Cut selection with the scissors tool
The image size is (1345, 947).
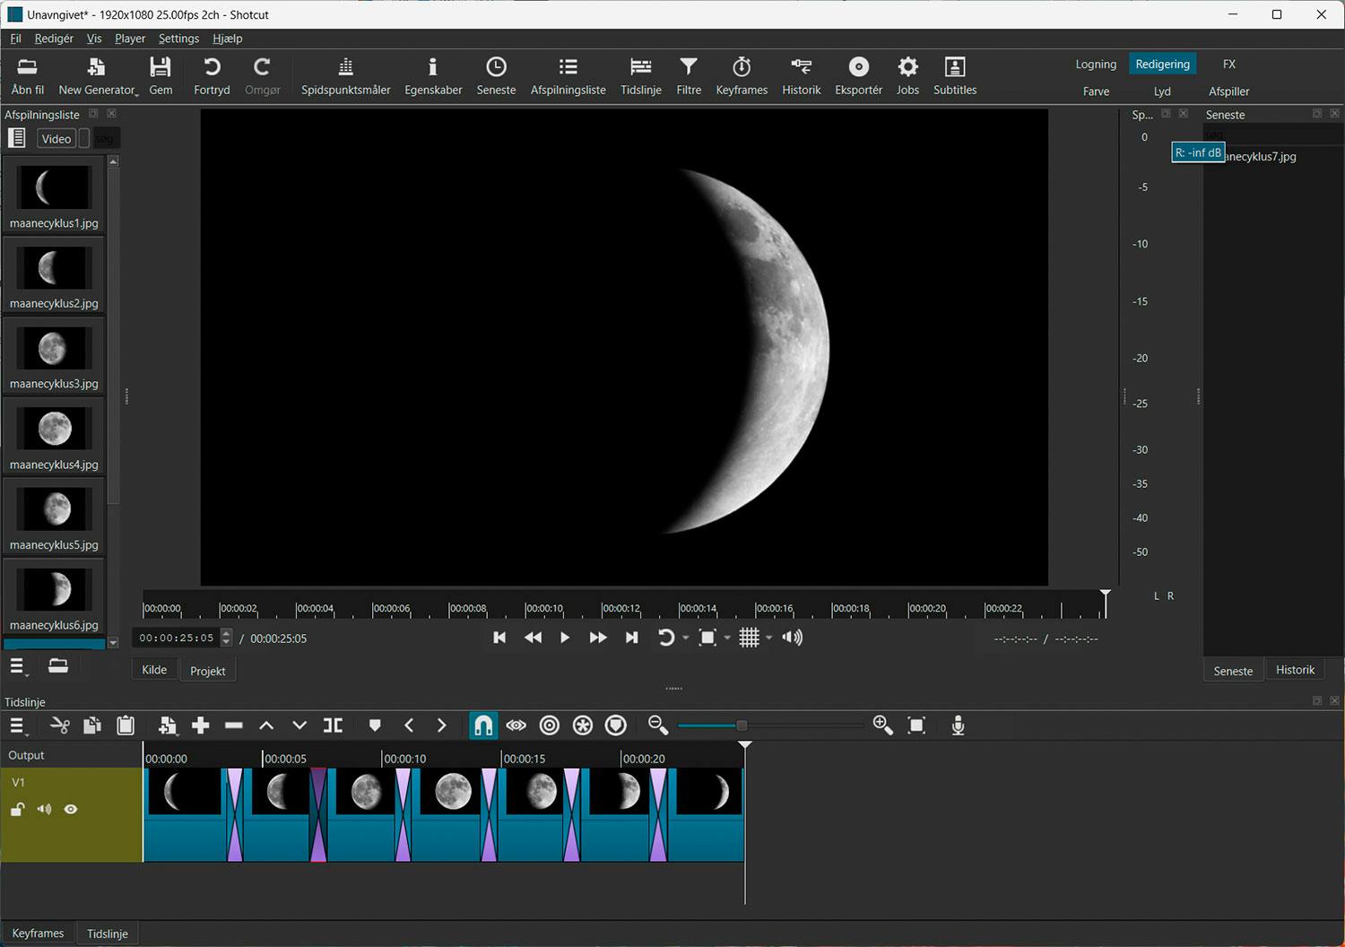coord(59,725)
